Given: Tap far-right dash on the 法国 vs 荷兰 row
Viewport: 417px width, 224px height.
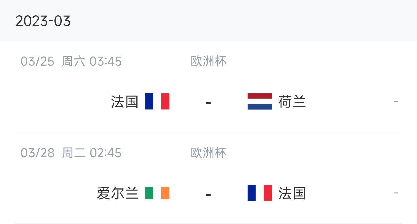Looking at the screenshot, I should (396, 101).
